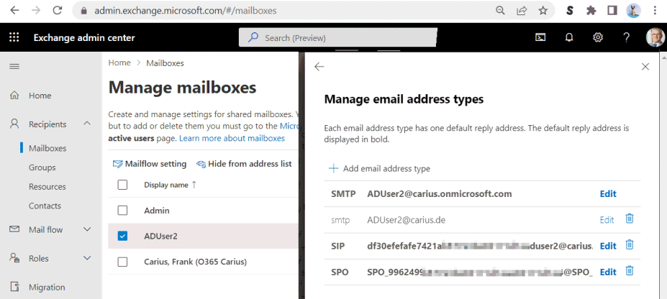Click the Roles icon in sidebar
667x299 pixels.
click(x=14, y=258)
